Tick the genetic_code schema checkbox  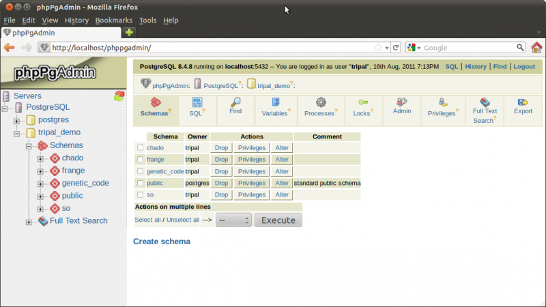click(x=140, y=171)
